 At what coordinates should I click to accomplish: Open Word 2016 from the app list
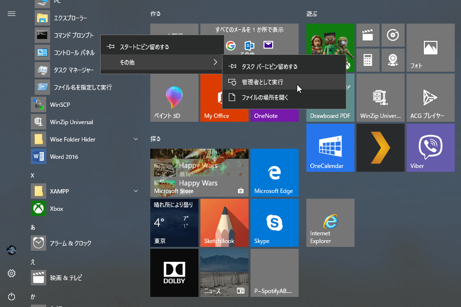pos(64,157)
